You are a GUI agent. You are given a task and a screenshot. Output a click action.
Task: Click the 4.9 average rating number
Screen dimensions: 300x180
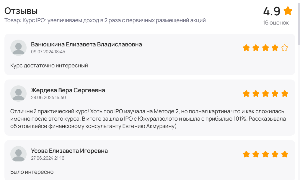point(271,11)
